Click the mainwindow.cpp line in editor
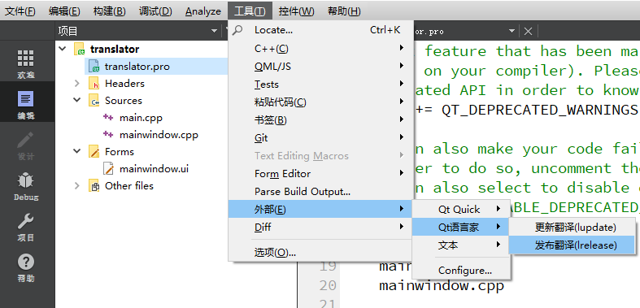 [x=442, y=285]
